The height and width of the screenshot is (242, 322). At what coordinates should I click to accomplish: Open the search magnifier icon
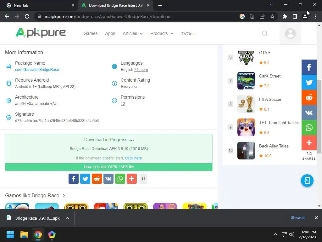(x=265, y=33)
